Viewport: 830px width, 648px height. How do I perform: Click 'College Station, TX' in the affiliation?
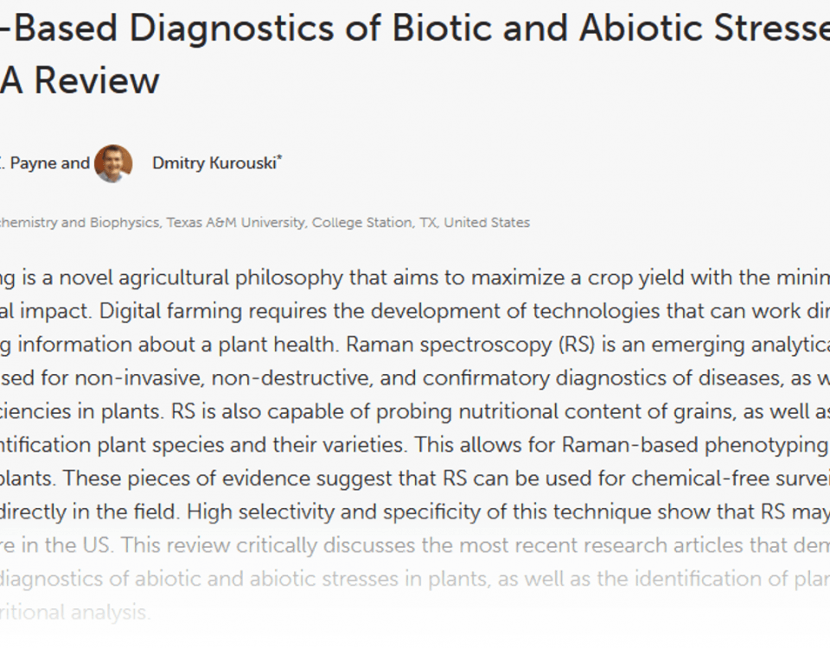pos(374,223)
